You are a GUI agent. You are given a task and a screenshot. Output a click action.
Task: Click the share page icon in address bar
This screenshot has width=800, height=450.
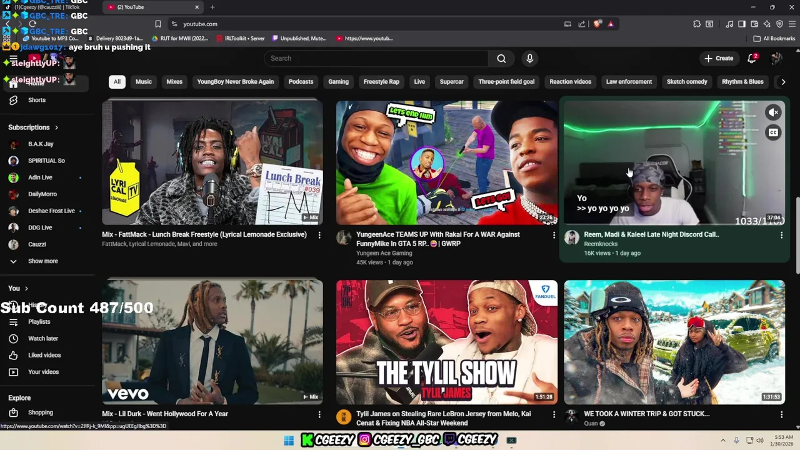(582, 24)
